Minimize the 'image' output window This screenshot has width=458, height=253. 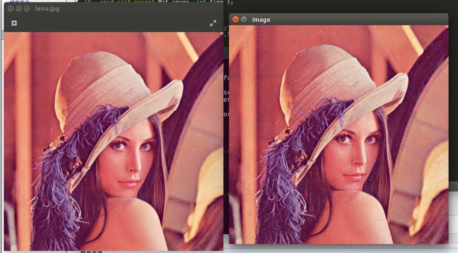point(244,19)
